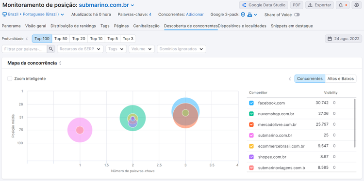Open the Canibalização tab
The width and height of the screenshot is (364, 181).
point(146,26)
